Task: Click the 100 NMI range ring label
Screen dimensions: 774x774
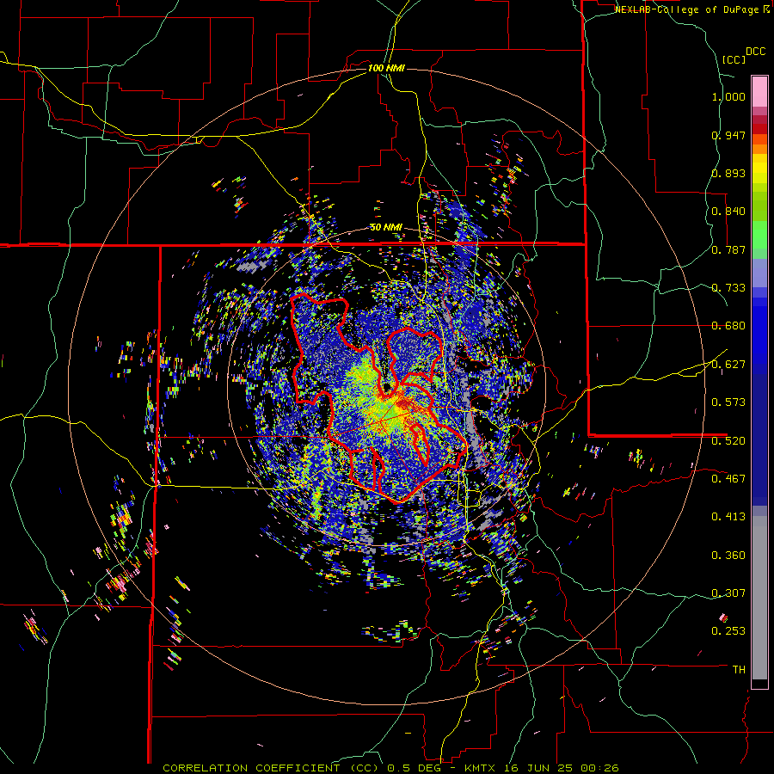Action: [386, 68]
